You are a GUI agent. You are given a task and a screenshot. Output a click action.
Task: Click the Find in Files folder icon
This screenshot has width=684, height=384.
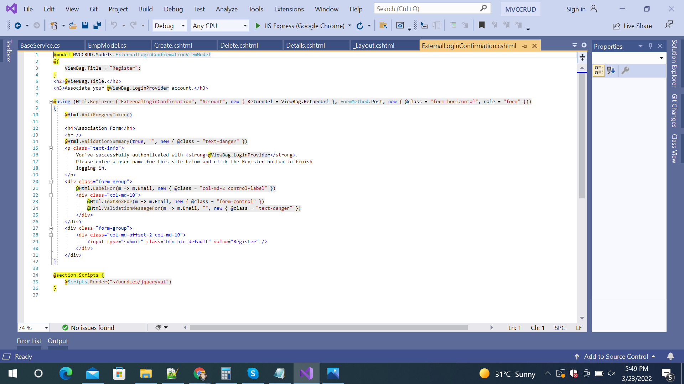tap(383, 26)
